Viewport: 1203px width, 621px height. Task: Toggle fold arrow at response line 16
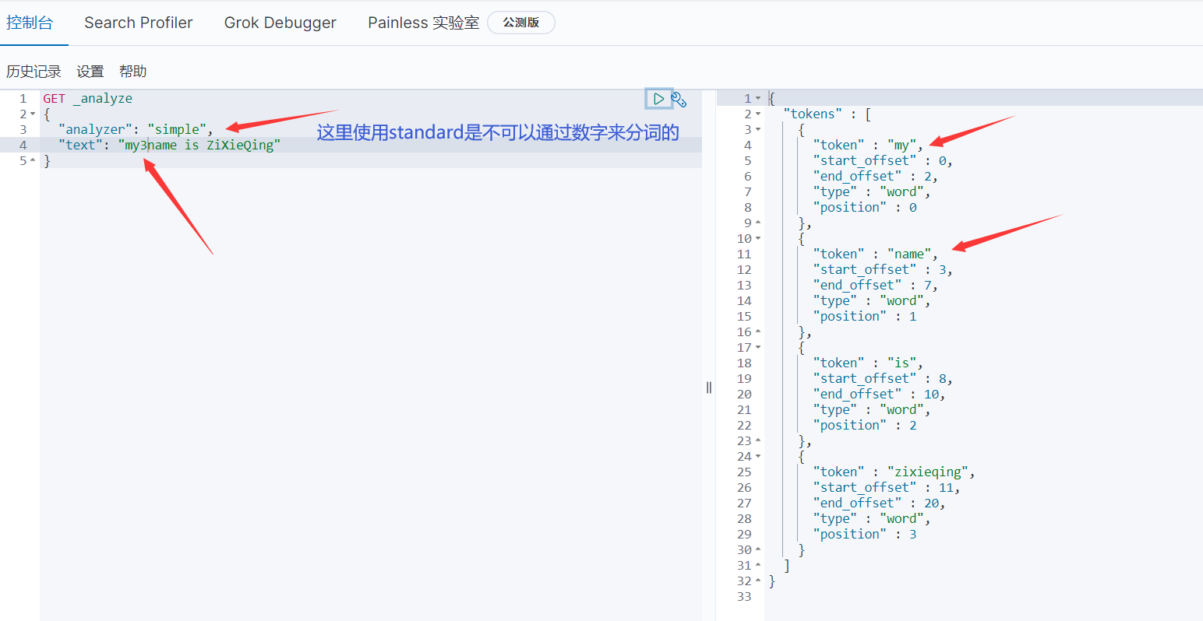pyautogui.click(x=758, y=332)
